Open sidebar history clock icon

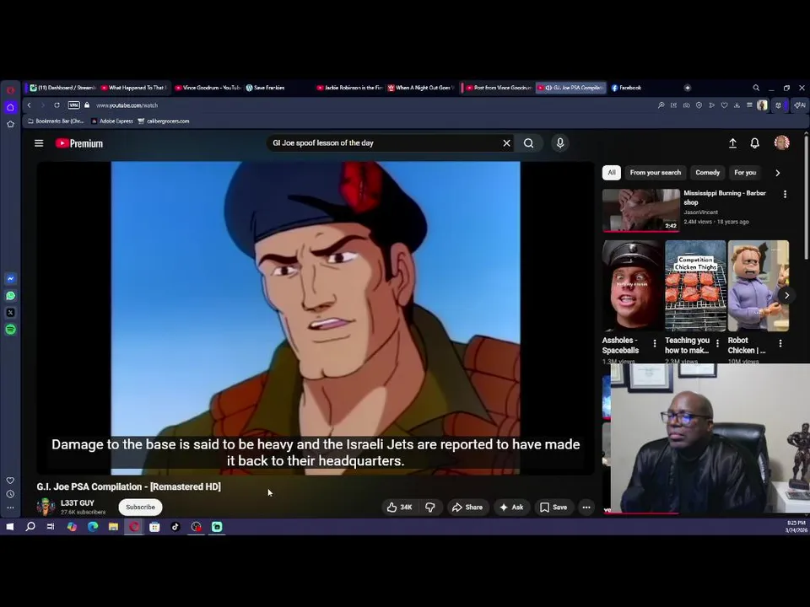[x=10, y=494]
